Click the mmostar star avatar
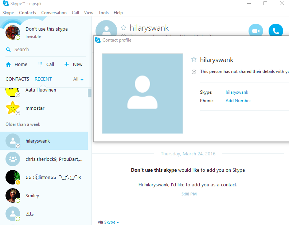289x225 pixels. [x=12, y=108]
